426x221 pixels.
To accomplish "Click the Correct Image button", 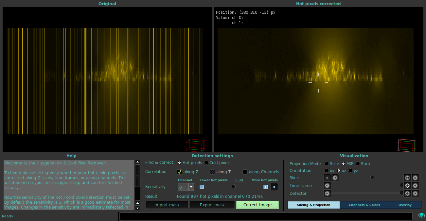I will (x=257, y=205).
